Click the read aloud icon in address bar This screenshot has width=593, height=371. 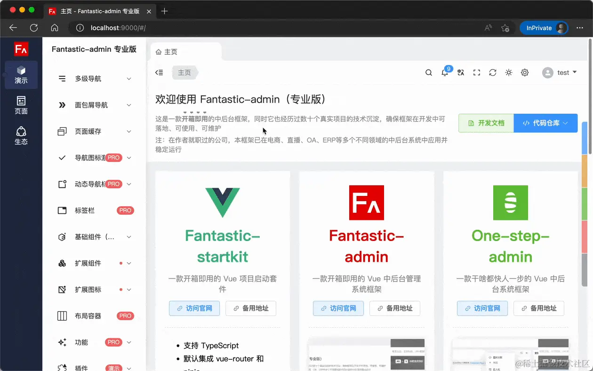tap(488, 28)
